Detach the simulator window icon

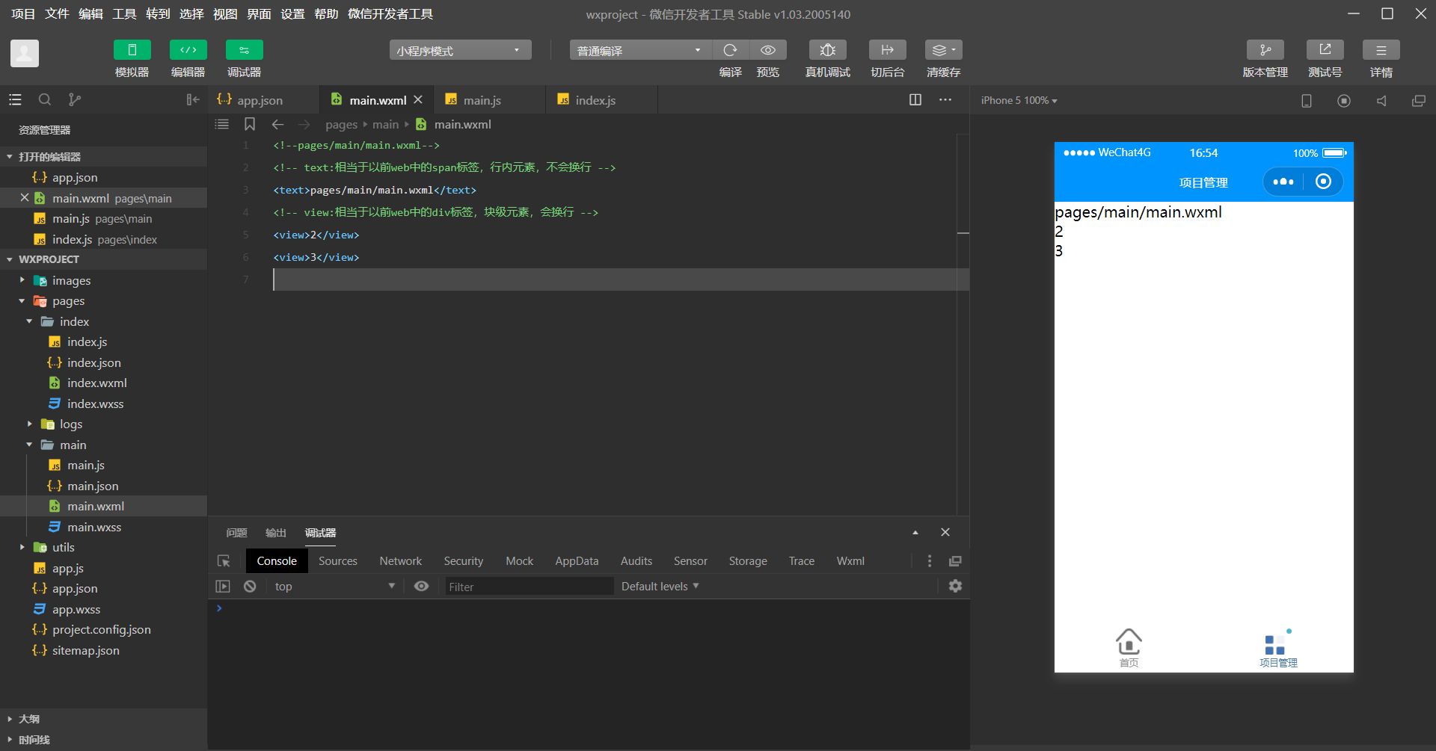tap(1419, 100)
